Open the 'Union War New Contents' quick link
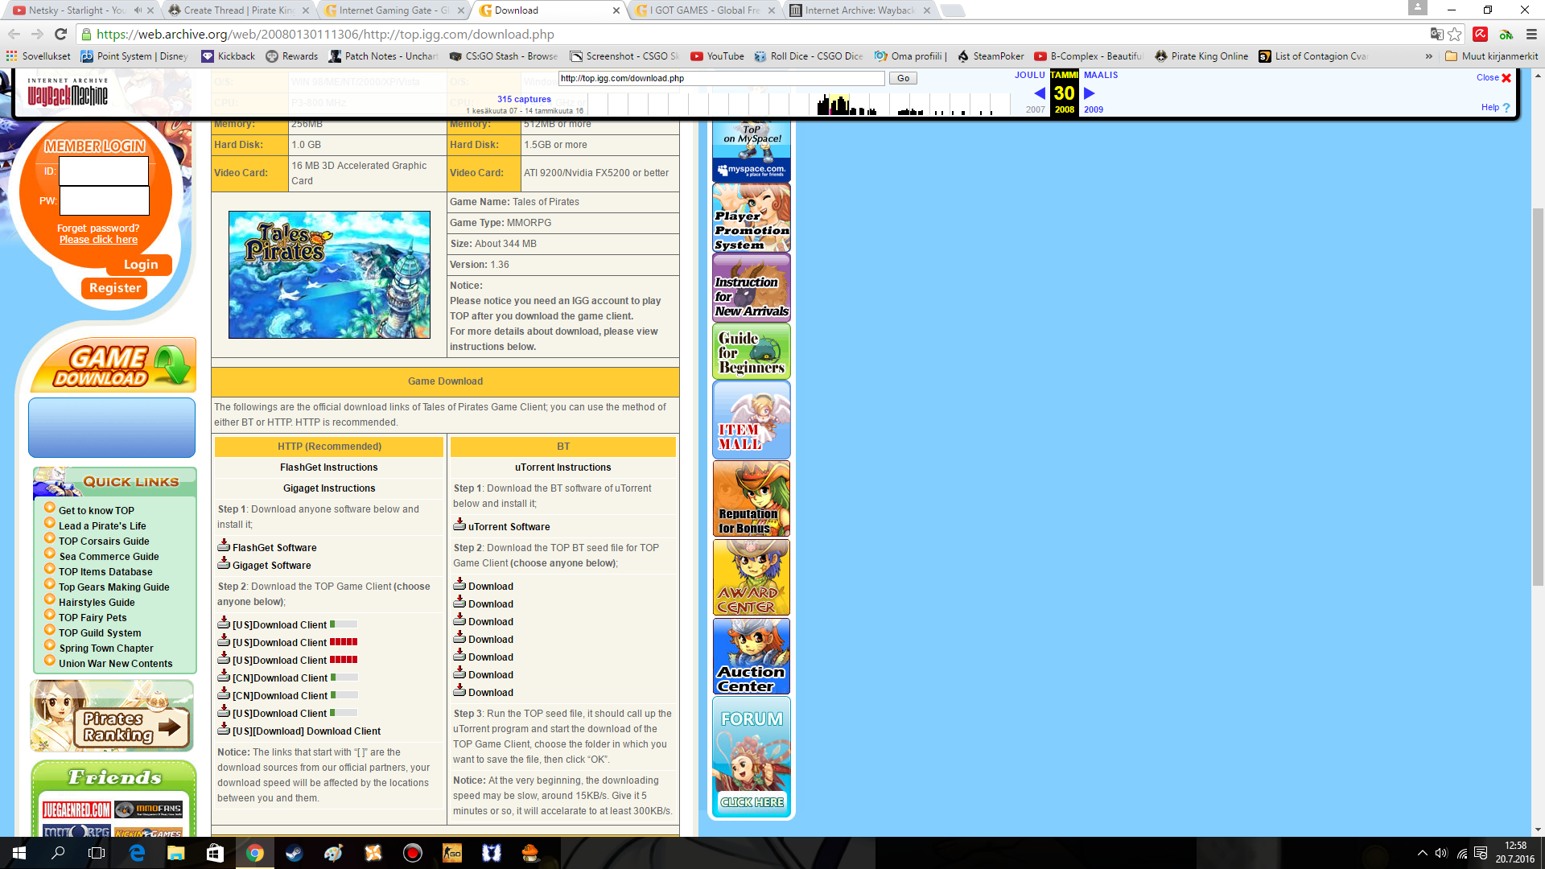This screenshot has height=869, width=1545. click(x=115, y=664)
